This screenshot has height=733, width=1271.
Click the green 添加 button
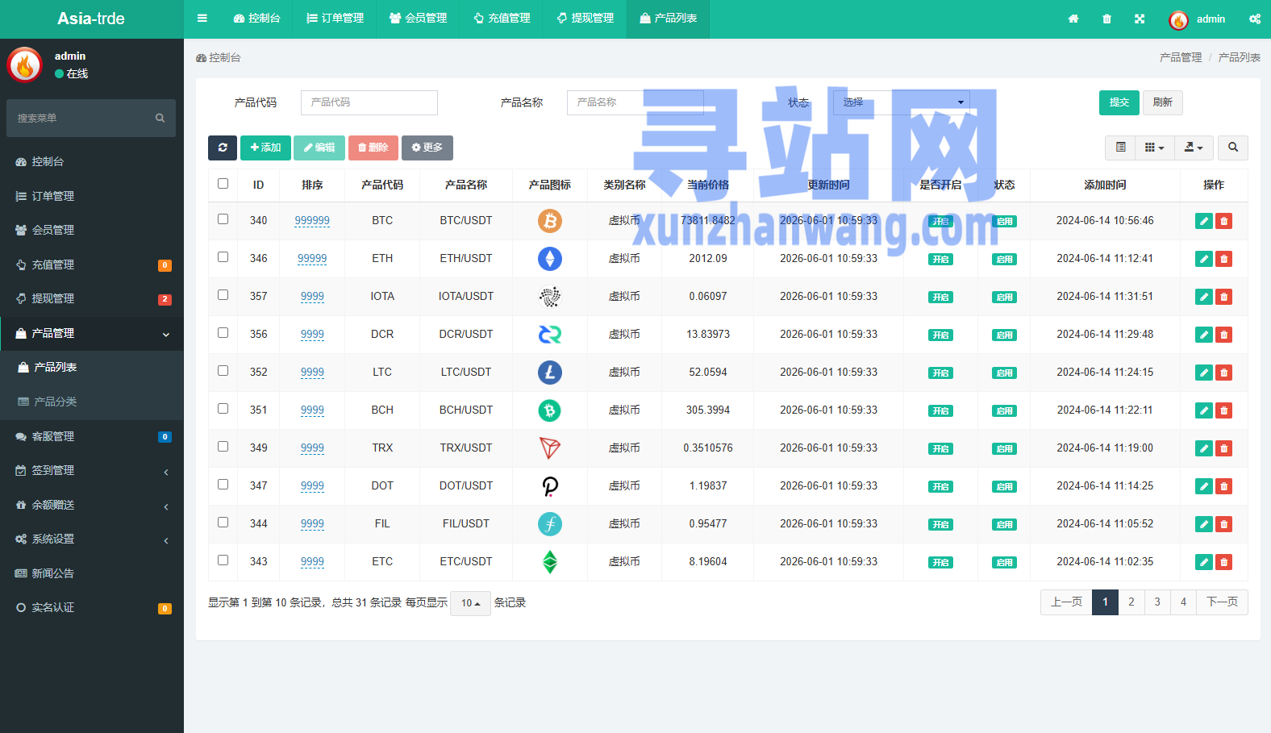click(265, 148)
